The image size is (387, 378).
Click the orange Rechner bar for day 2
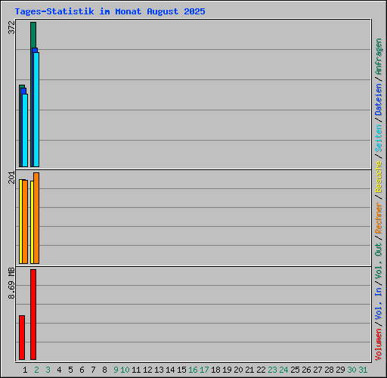(x=36, y=218)
